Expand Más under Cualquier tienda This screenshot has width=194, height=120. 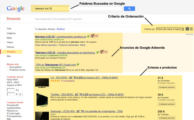coord(9,119)
